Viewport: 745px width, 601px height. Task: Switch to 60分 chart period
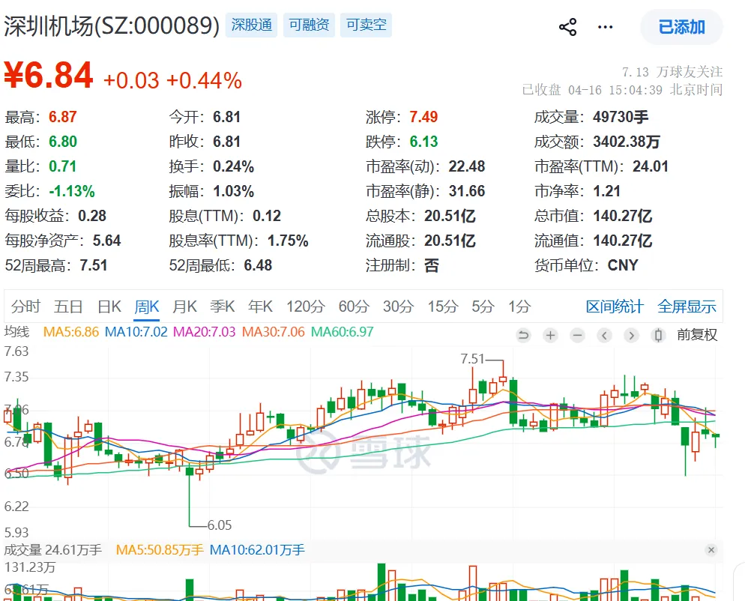354,306
